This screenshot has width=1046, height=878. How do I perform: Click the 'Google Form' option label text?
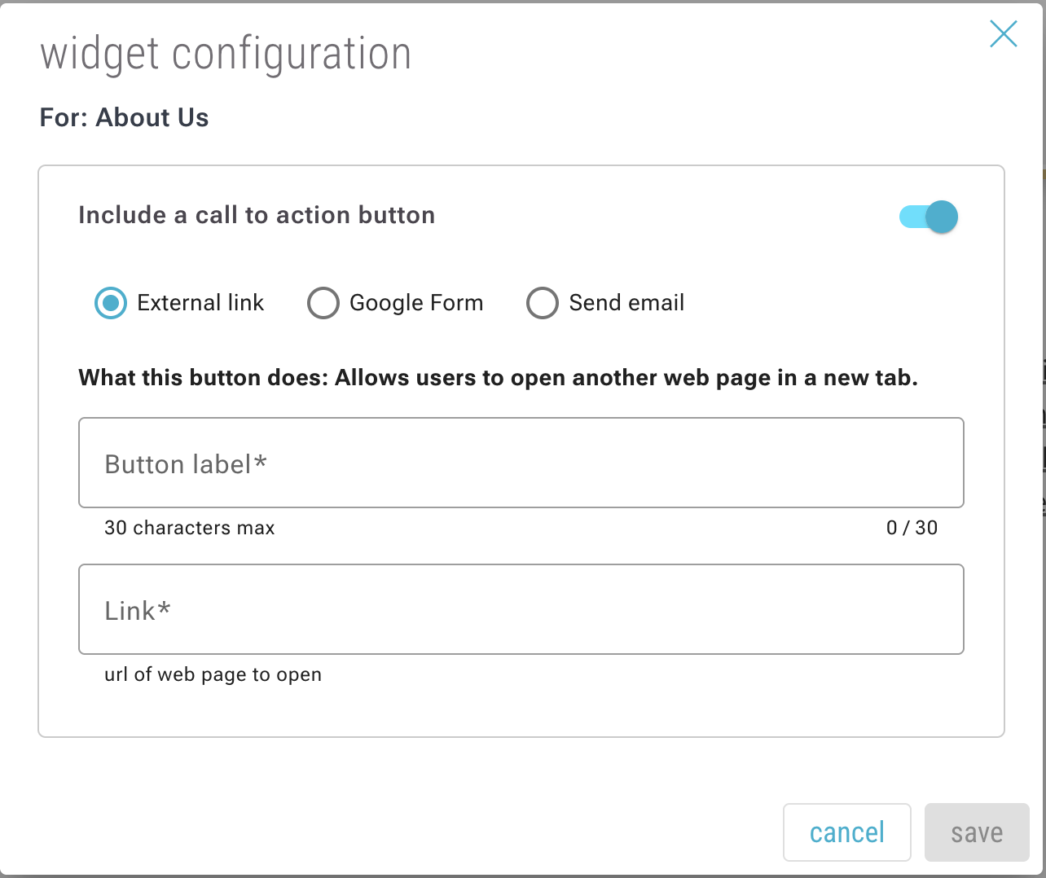[x=416, y=303]
